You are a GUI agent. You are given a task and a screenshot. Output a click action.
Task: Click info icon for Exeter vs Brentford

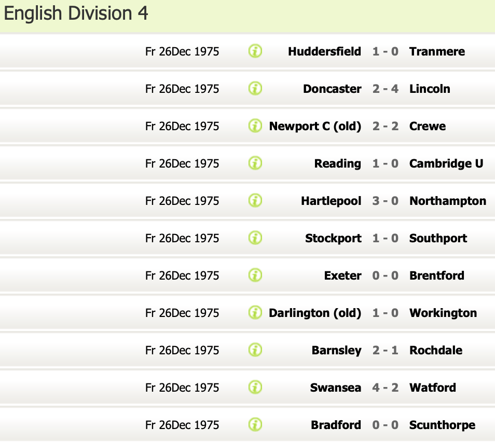coord(255,275)
